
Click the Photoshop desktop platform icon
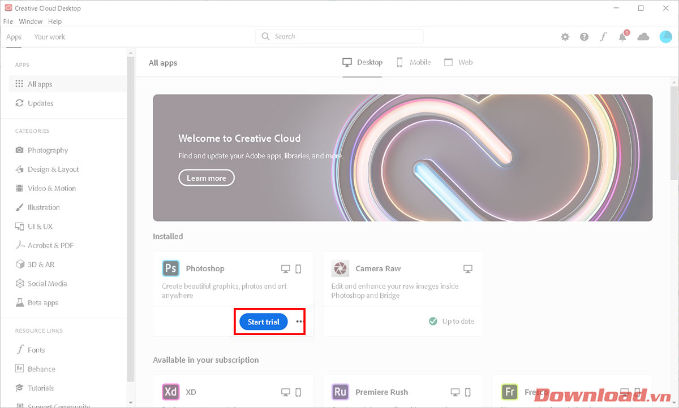click(286, 268)
